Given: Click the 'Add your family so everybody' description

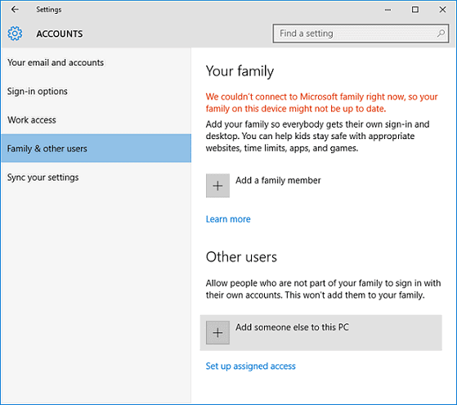Looking at the screenshot, I should point(317,137).
